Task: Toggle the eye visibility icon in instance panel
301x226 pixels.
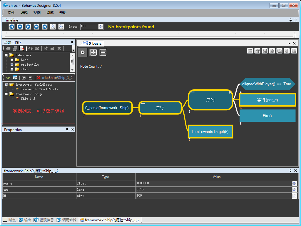Action: [8, 78]
